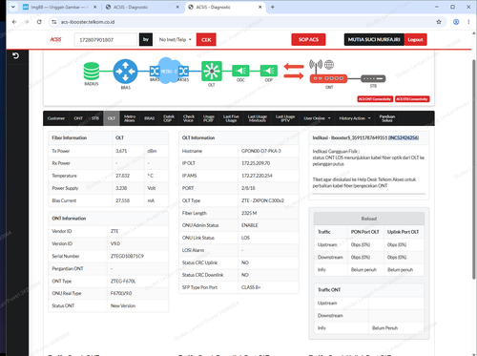
Task: Click the MUTIA SUCI NURFAJRI user button
Action: pos(374,39)
